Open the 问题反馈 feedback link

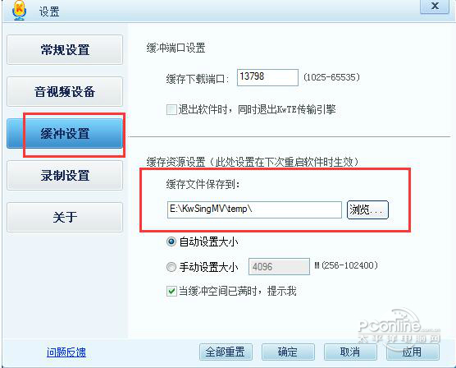click(x=66, y=352)
